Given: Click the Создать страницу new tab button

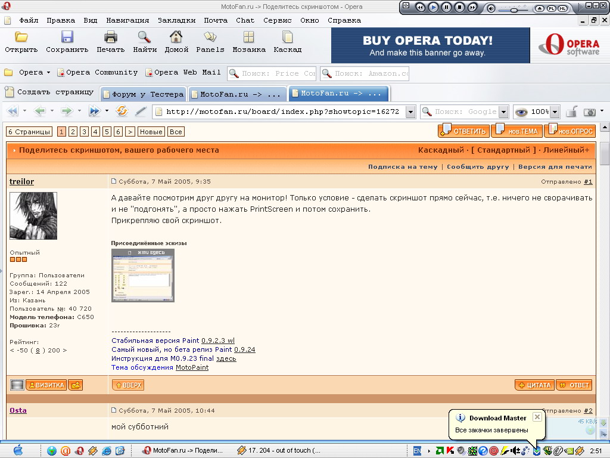Looking at the screenshot, I should 49,92.
